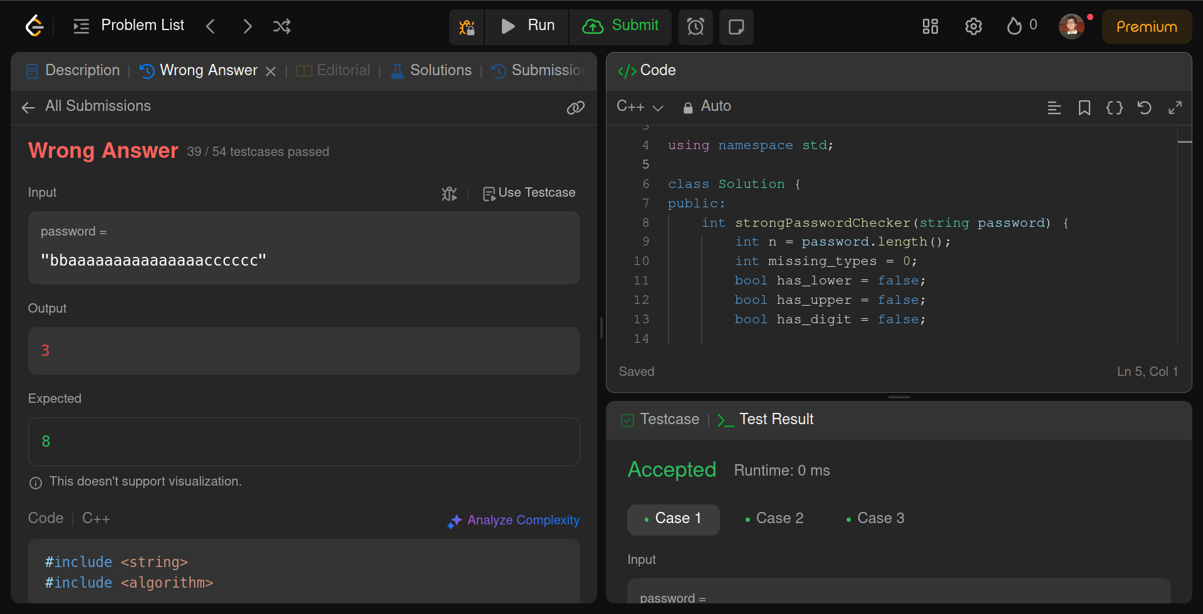Open the debugger icon next to Run

tap(467, 27)
